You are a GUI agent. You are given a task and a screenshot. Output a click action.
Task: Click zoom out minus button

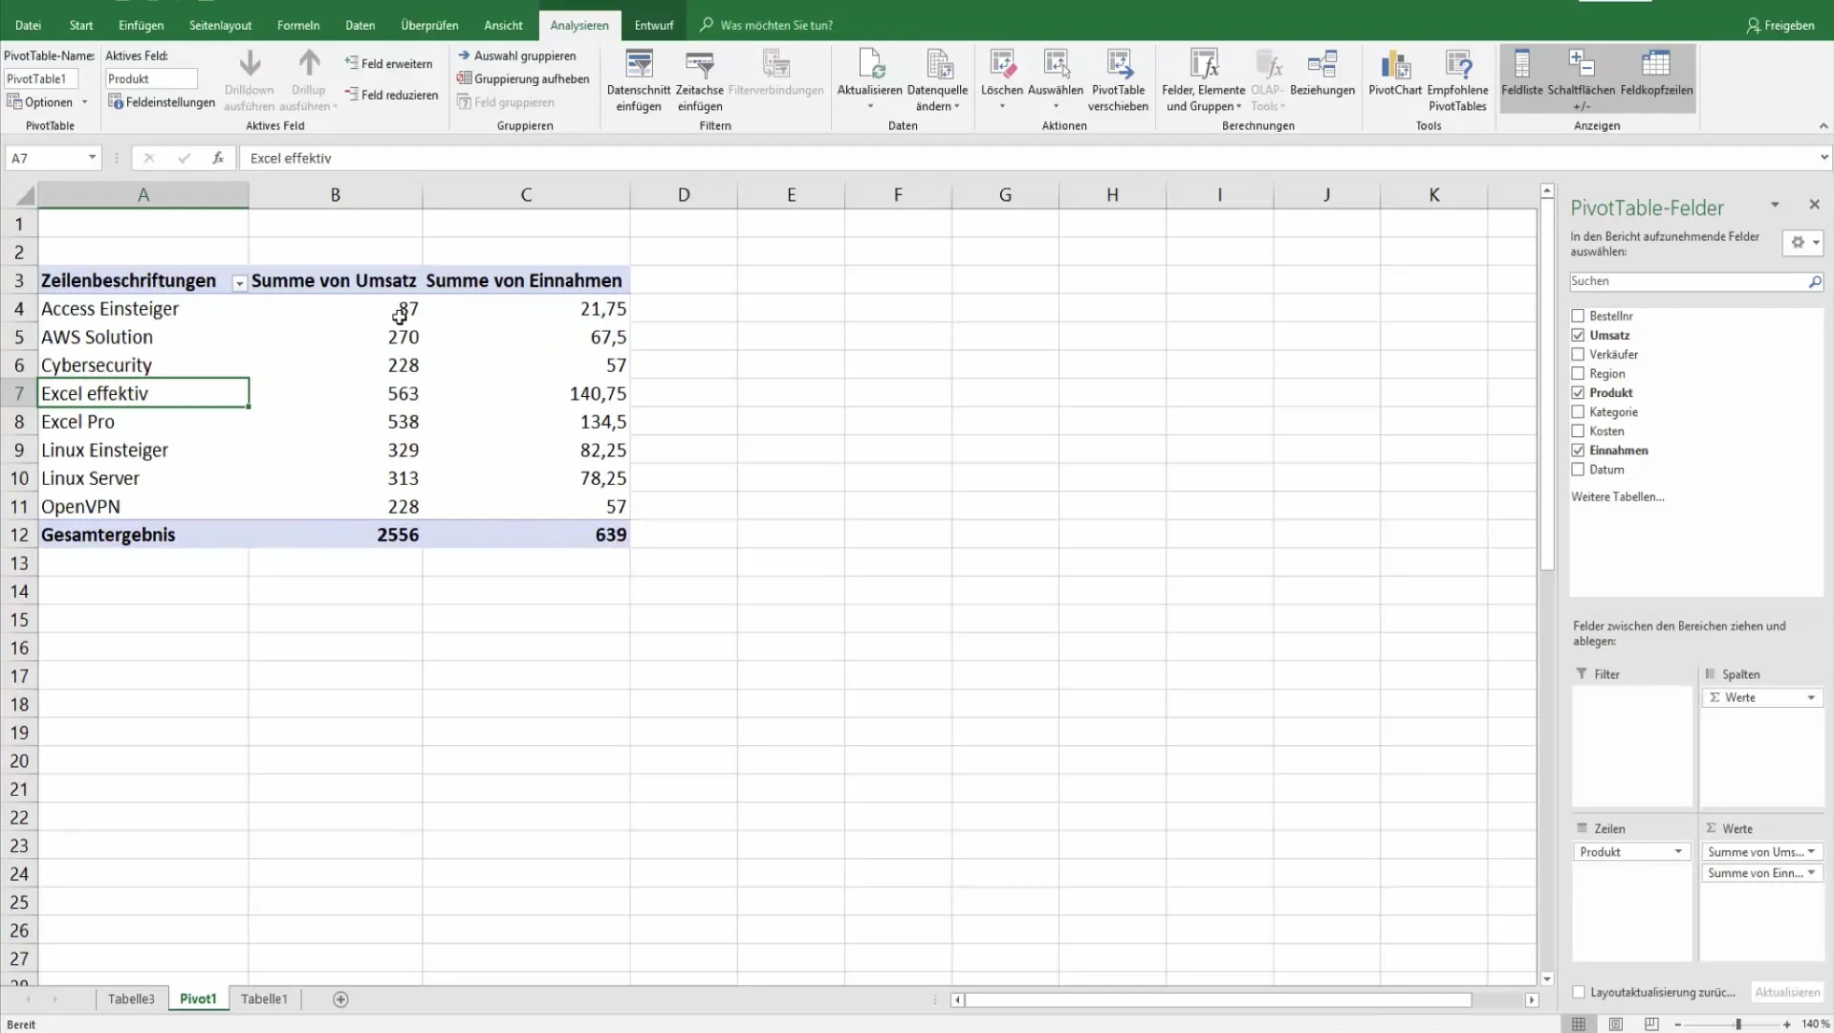click(1677, 1023)
